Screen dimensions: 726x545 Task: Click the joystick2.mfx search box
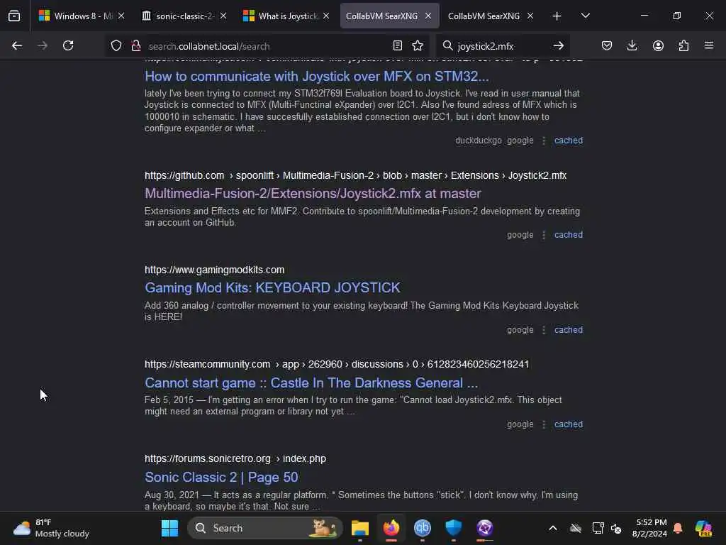(x=503, y=46)
